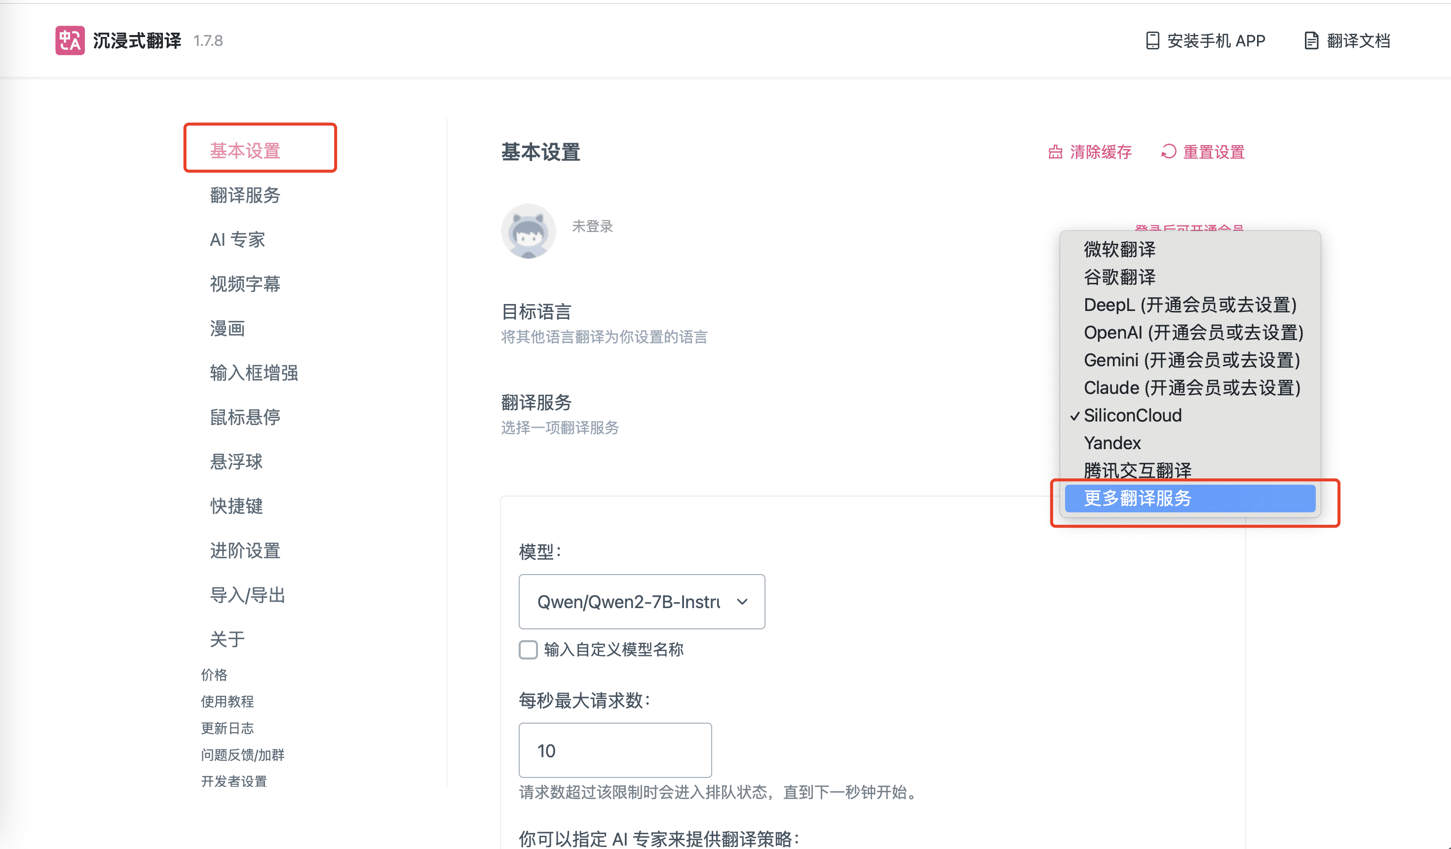Click the 重置设置 refresh icon
Screen dimensions: 1451x849
click(1168, 152)
